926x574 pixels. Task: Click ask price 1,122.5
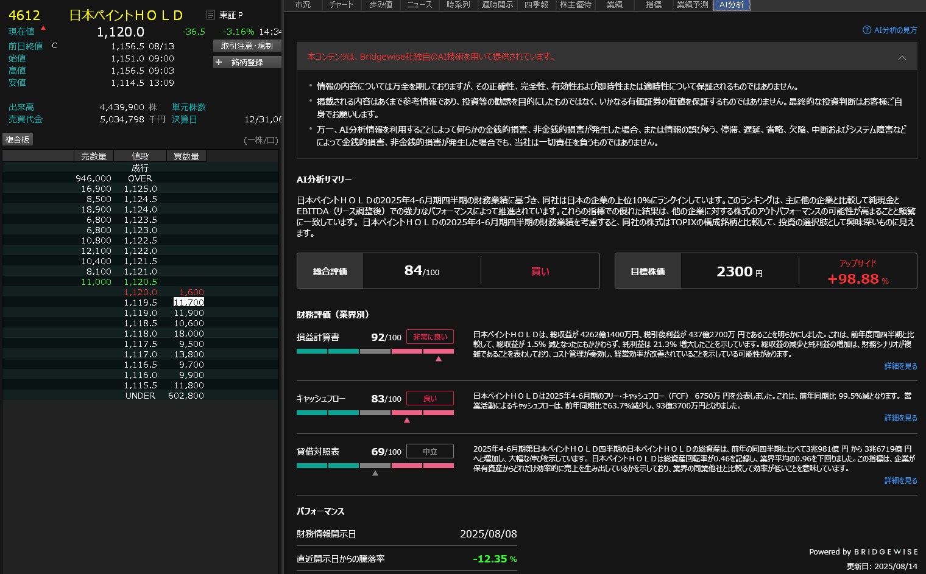140,240
